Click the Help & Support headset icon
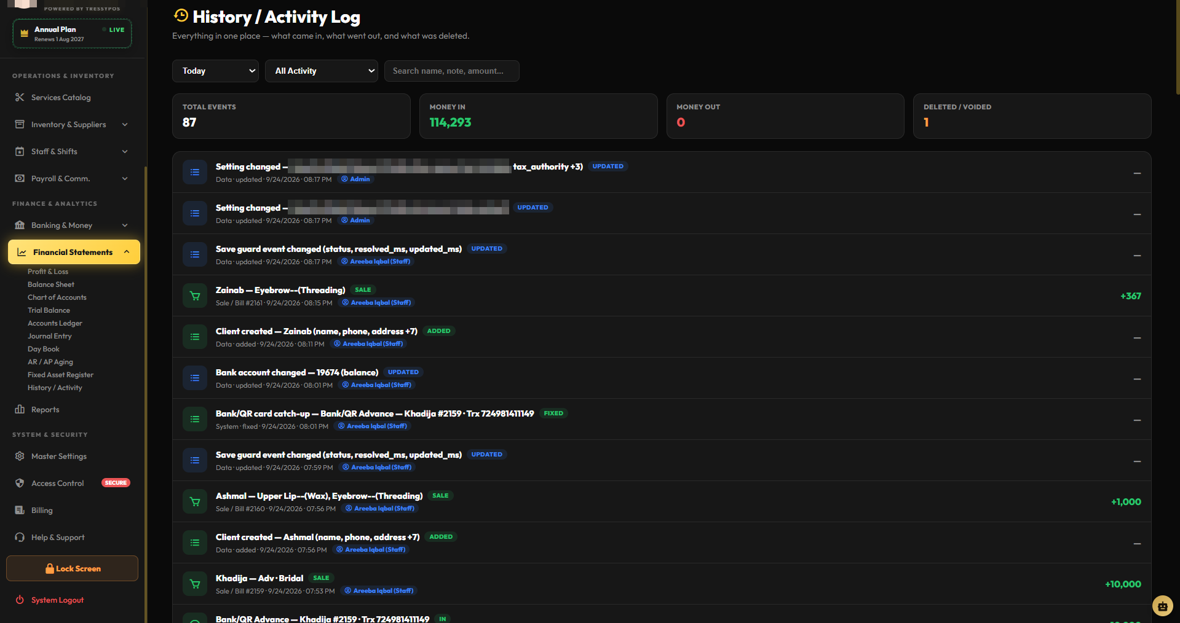This screenshot has height=623, width=1180. tap(20, 537)
